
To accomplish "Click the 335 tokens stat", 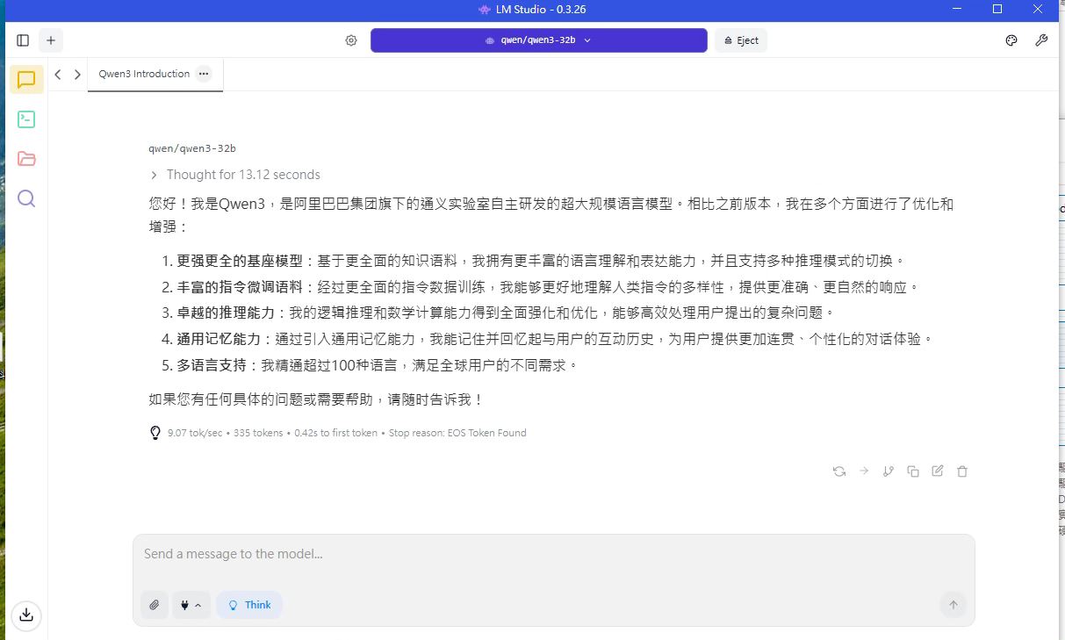I will tap(258, 433).
